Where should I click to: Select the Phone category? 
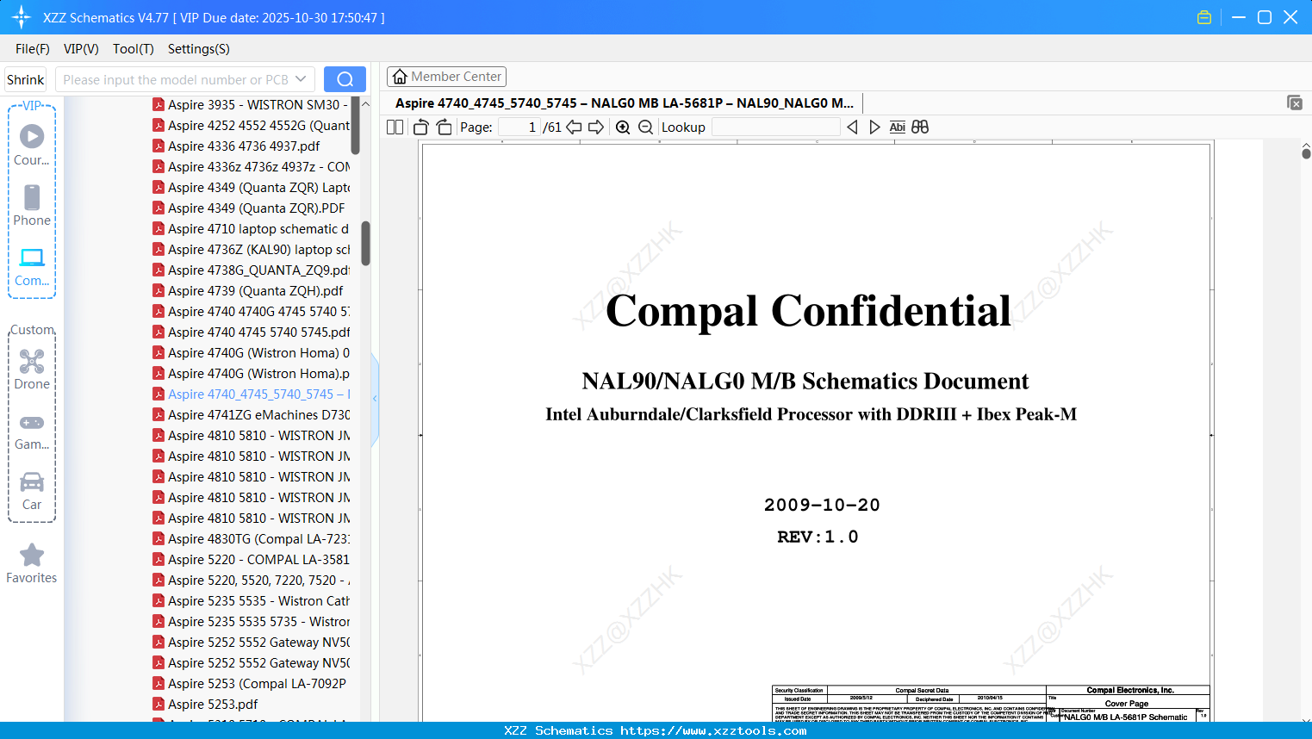[32, 205]
